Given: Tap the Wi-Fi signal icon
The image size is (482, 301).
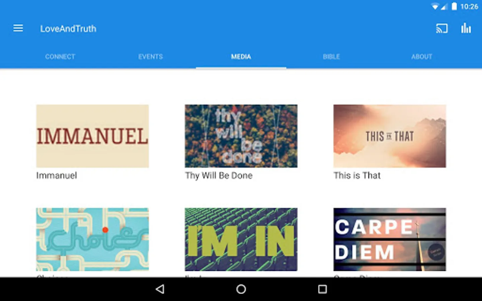Looking at the screenshot, I should [435, 7].
